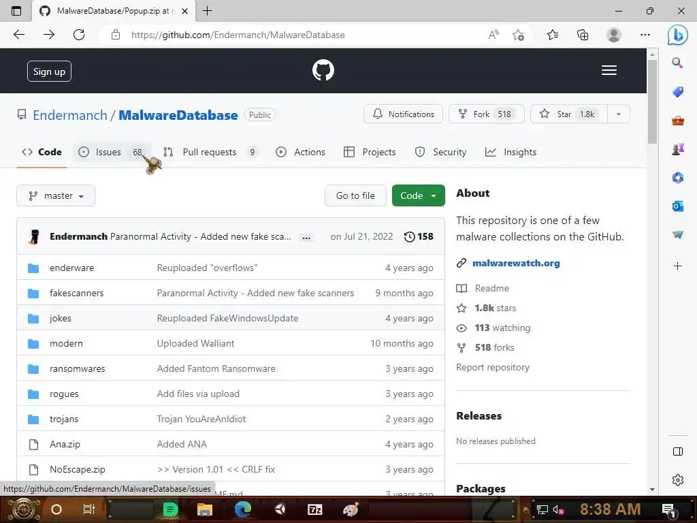Click the GitHub Octocat logo in header
697x523 pixels.
click(x=323, y=70)
